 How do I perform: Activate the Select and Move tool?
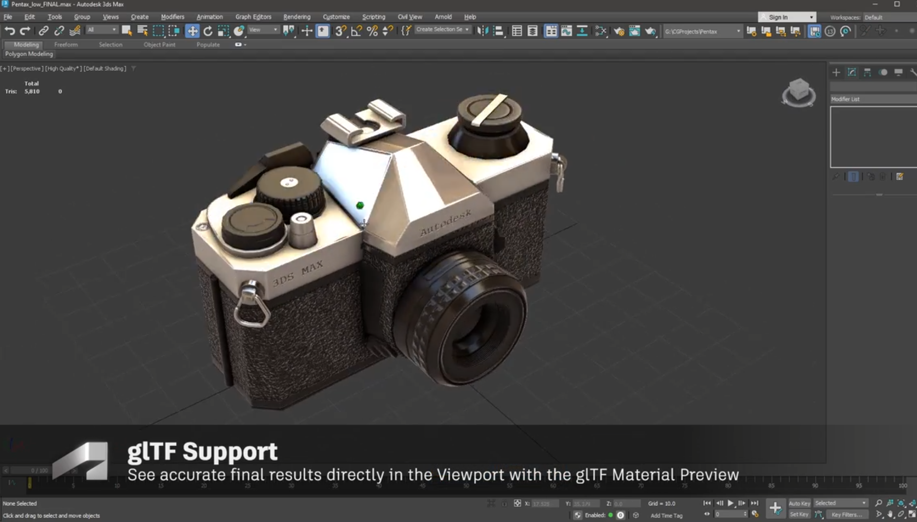pos(192,31)
